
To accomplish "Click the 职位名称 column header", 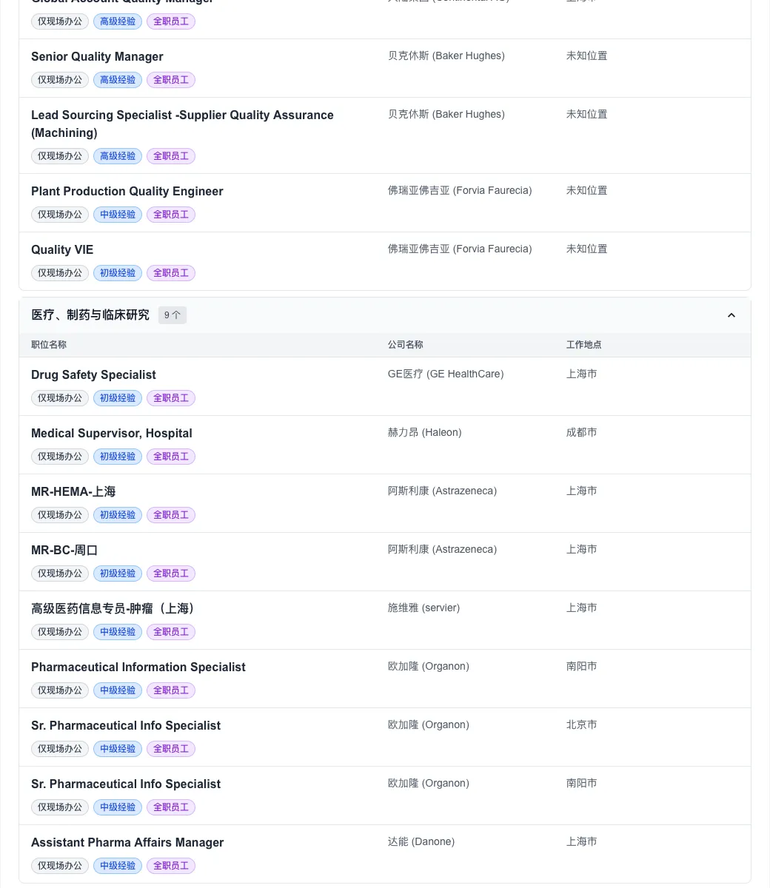I will [x=49, y=345].
